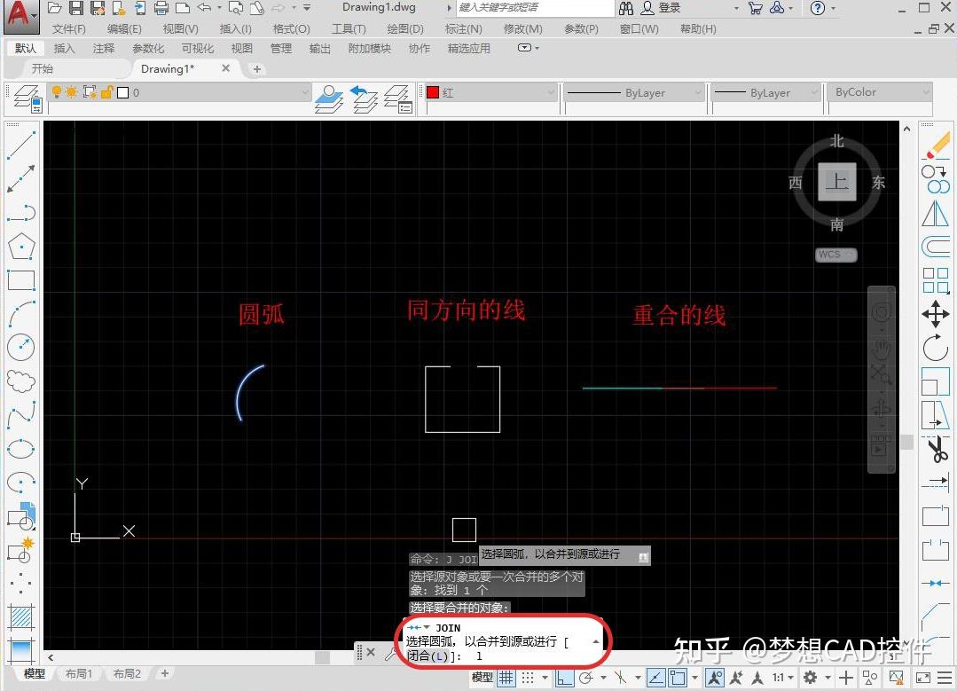Toggle grid display in status bar
The height and width of the screenshot is (691, 957).
[506, 678]
